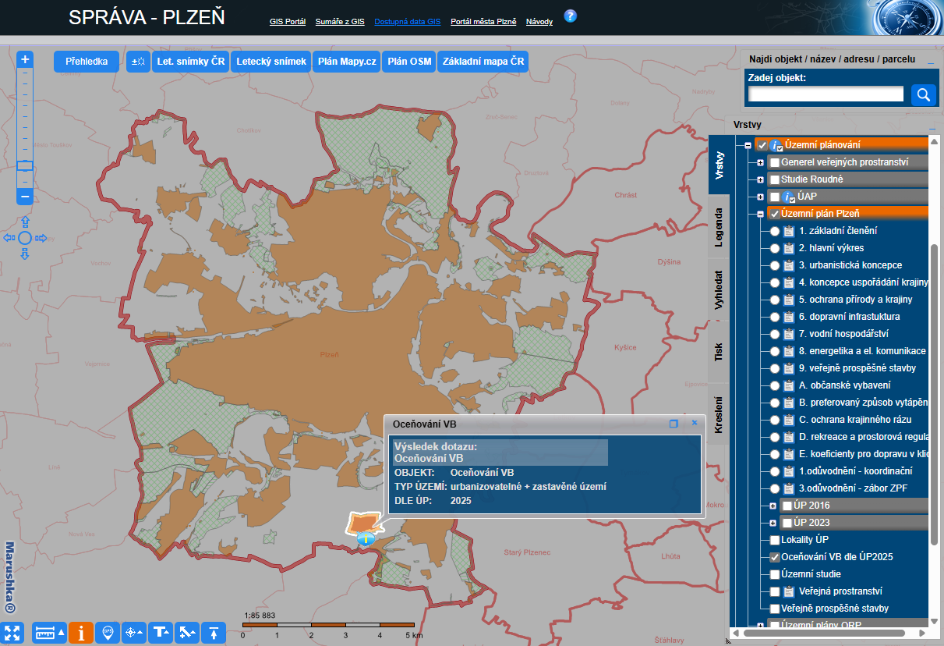Switch basemap to Plán OSM
The height and width of the screenshot is (646, 944).
[x=410, y=62]
